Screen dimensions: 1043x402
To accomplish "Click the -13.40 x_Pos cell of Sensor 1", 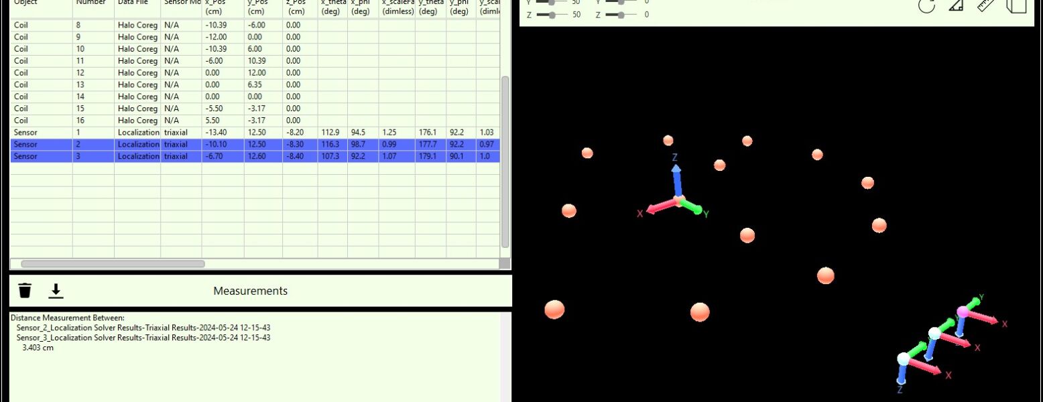I will point(223,133).
